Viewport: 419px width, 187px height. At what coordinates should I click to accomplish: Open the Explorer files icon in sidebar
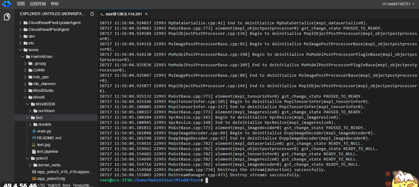click(x=7, y=17)
